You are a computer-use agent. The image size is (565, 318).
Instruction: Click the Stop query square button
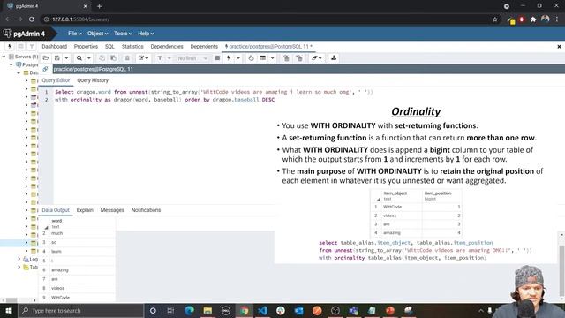pyautogui.click(x=217, y=58)
